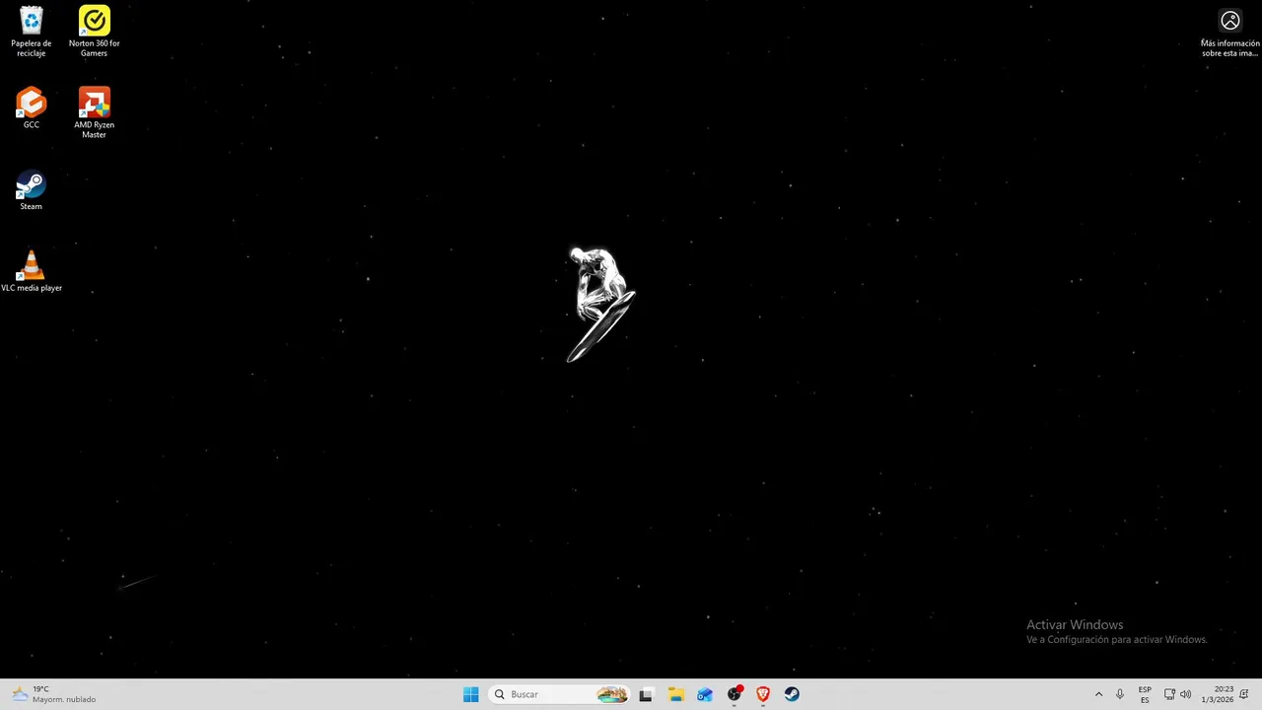Open Outlook from the taskbar
The image size is (1262, 710).
704,694
